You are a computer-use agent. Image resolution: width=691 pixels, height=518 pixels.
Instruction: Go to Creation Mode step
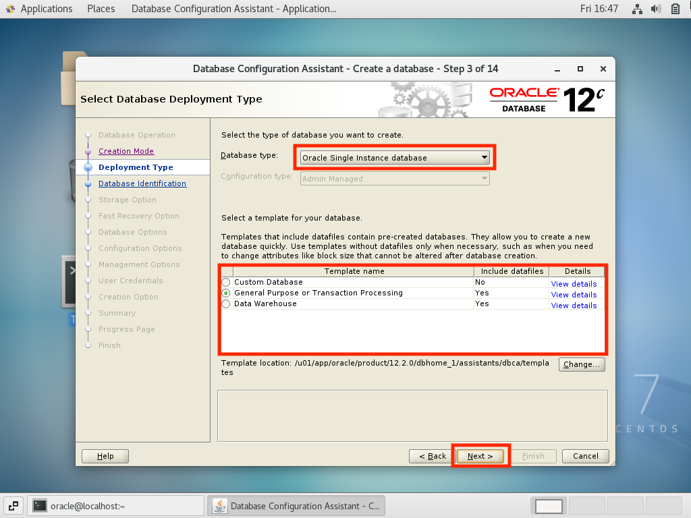(126, 151)
